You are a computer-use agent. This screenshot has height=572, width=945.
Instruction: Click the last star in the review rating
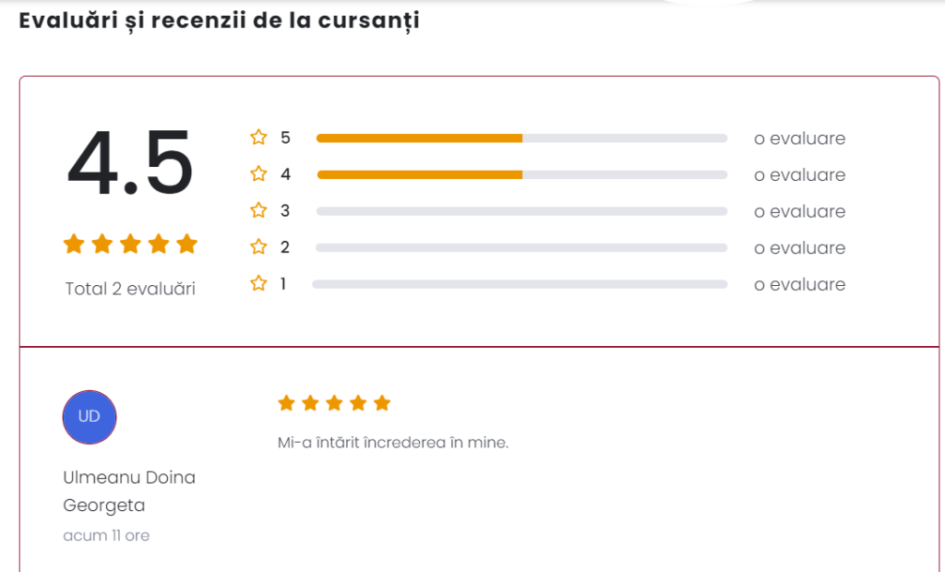pyautogui.click(x=382, y=403)
